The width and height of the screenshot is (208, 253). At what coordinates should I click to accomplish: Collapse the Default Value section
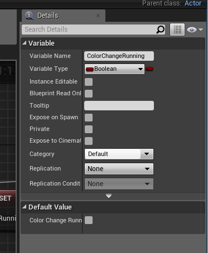pyautogui.click(x=25, y=207)
